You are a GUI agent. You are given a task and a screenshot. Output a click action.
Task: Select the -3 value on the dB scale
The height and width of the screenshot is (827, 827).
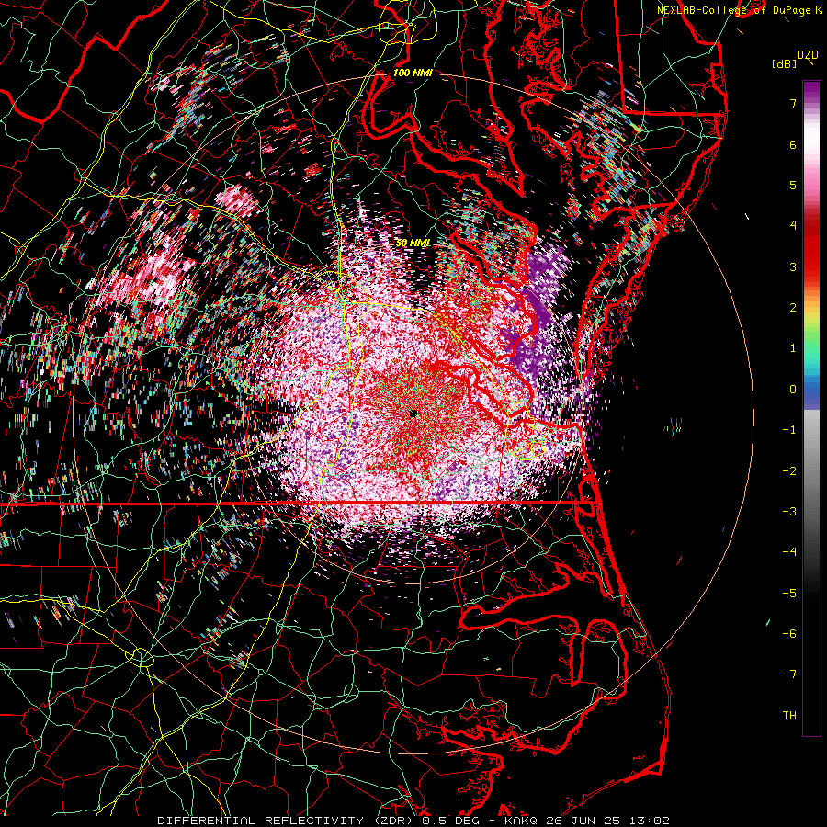[789, 511]
